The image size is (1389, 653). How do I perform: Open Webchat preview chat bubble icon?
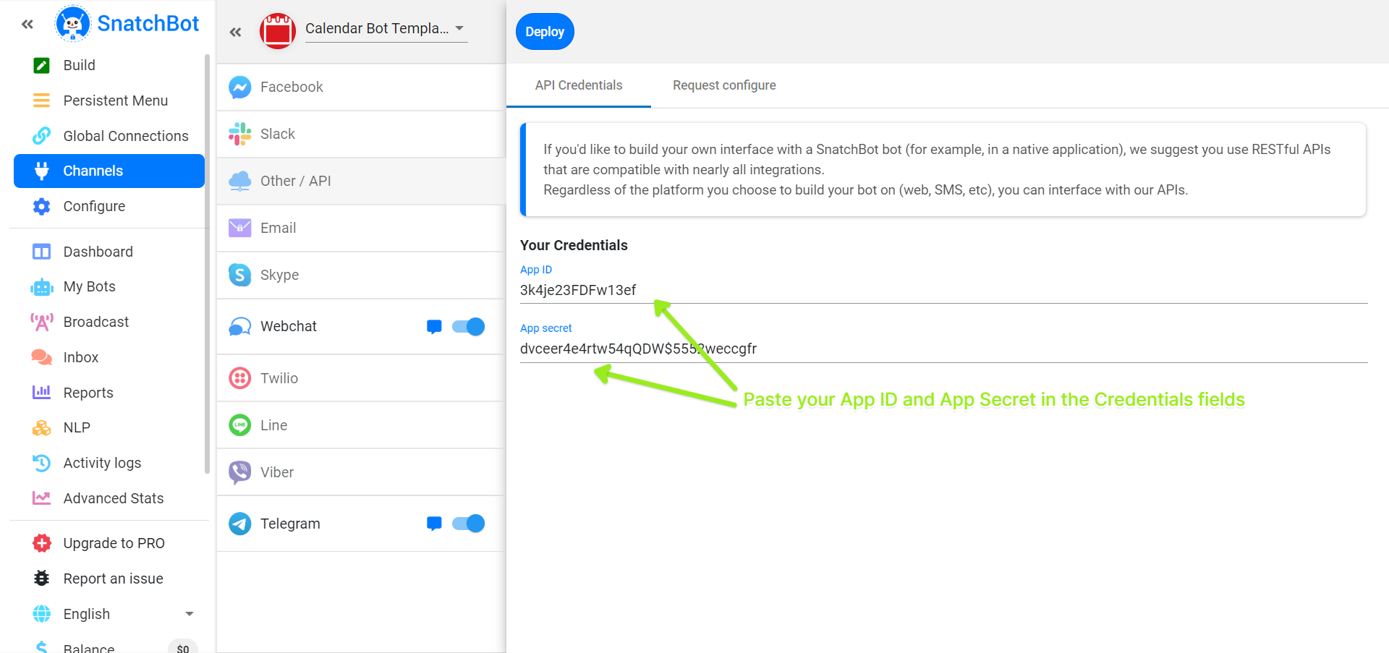click(x=434, y=327)
